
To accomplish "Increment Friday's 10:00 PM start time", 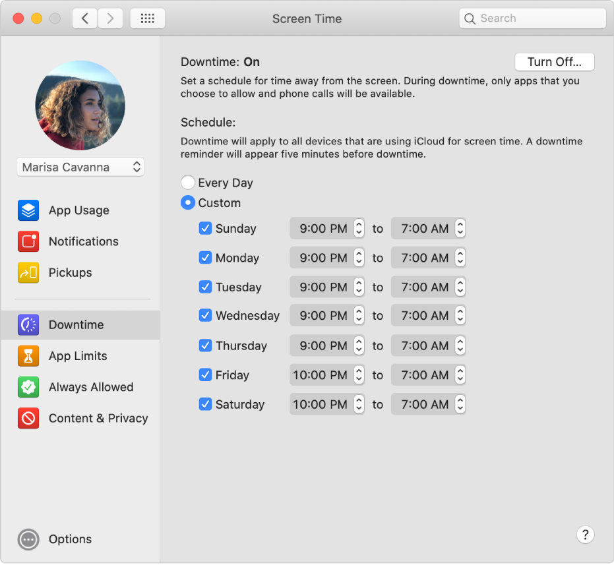I will coord(358,372).
